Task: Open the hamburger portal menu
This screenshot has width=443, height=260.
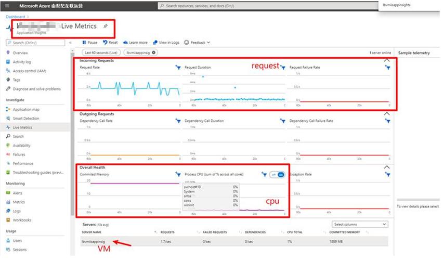Action: point(7,6)
